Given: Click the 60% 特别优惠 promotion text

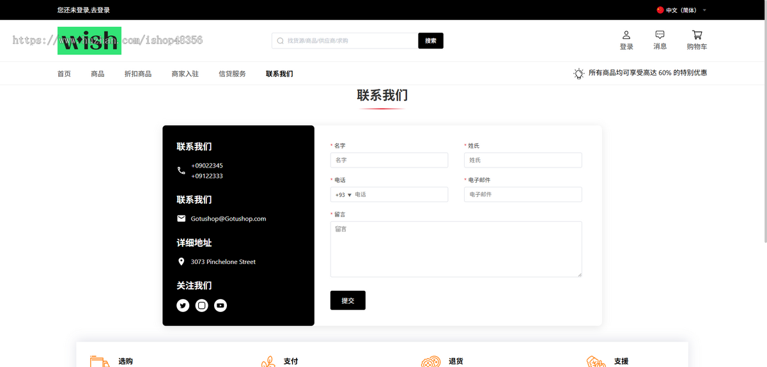Looking at the screenshot, I should [647, 73].
